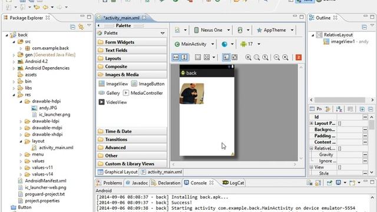Expand the gen Generated Java Files node
Image resolution: width=377 pixels, height=212 pixels.
(x=14, y=55)
